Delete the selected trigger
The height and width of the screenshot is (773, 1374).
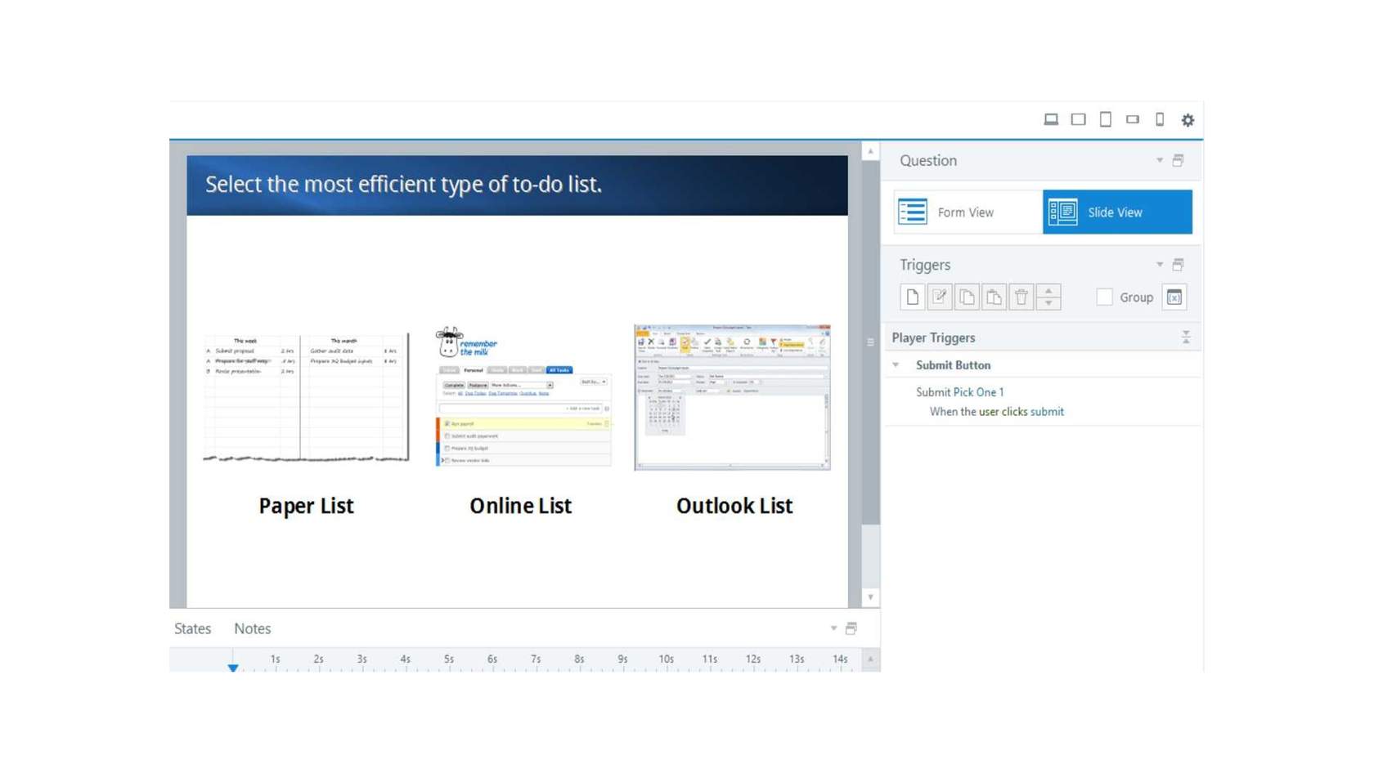1022,297
